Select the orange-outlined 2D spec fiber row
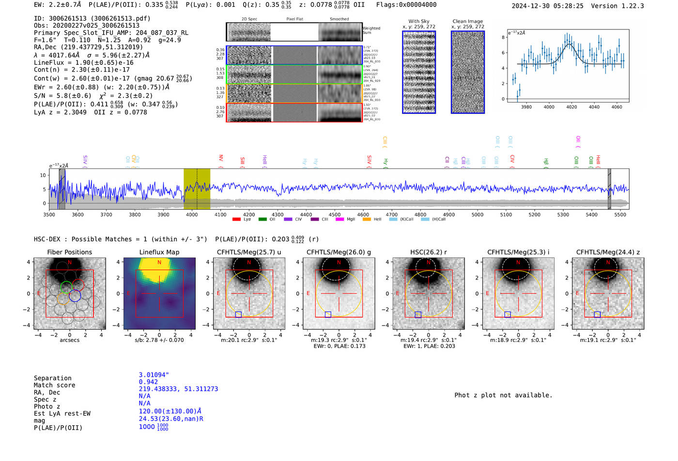The image size is (678, 461). point(294,93)
